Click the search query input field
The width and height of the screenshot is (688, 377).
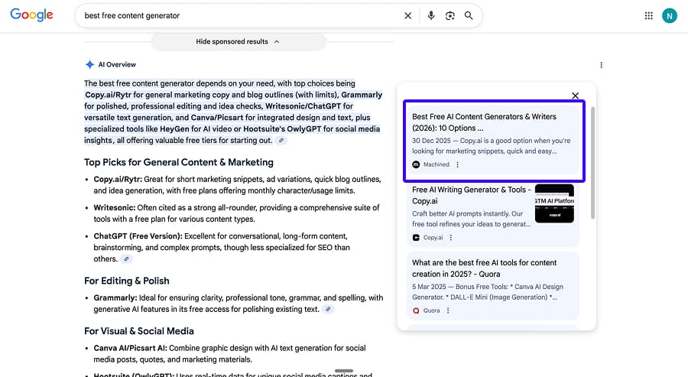[237, 15]
